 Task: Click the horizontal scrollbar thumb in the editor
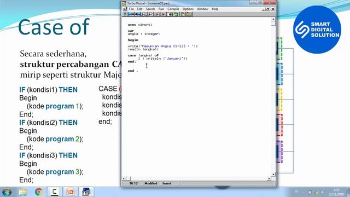tap(129, 178)
